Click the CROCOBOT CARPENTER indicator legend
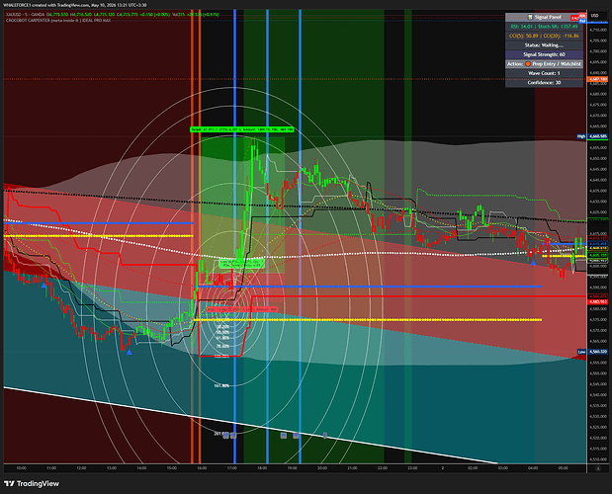Image resolution: width=612 pixels, height=494 pixels. coord(57,20)
